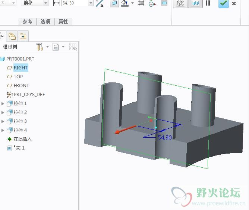Select the shaded clipped preview button
Screen dimensions: 249x210
[x=195, y=3]
